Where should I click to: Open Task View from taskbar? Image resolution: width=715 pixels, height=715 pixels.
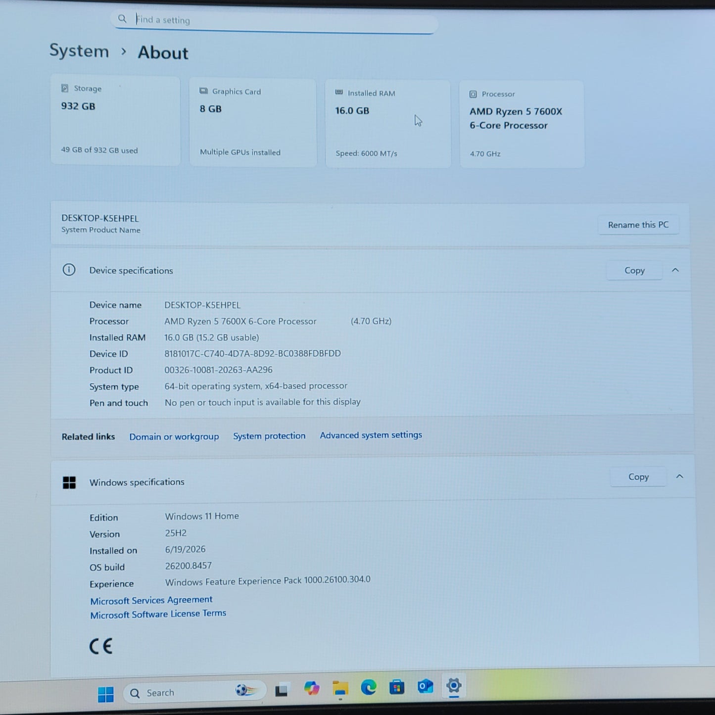[282, 690]
